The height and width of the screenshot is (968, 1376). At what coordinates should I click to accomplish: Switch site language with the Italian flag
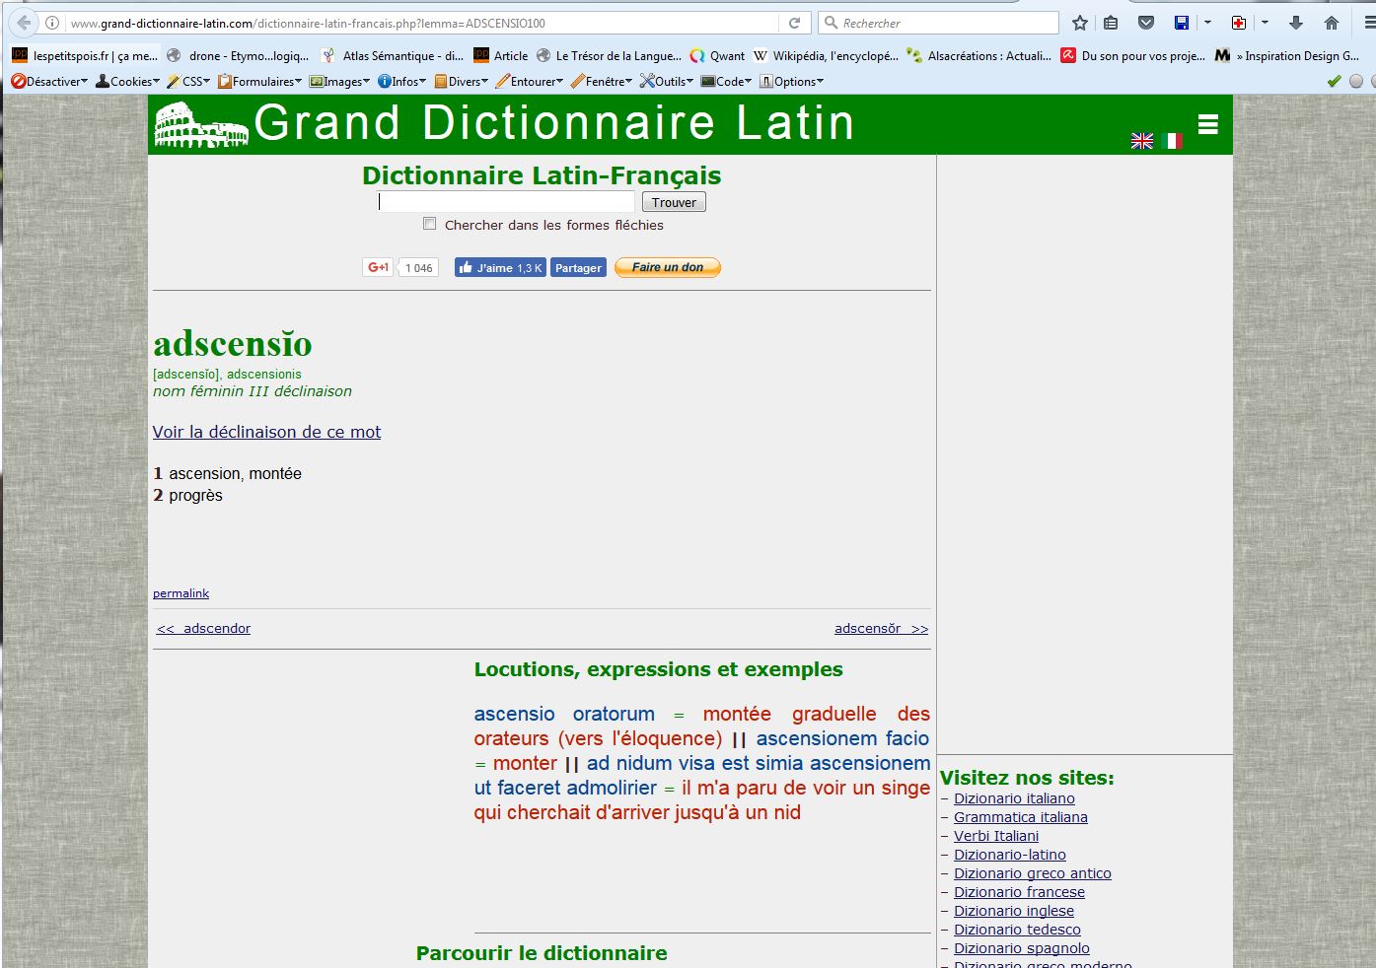1172,141
